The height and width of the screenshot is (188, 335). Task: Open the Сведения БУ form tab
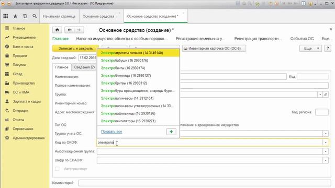[x=85, y=67]
